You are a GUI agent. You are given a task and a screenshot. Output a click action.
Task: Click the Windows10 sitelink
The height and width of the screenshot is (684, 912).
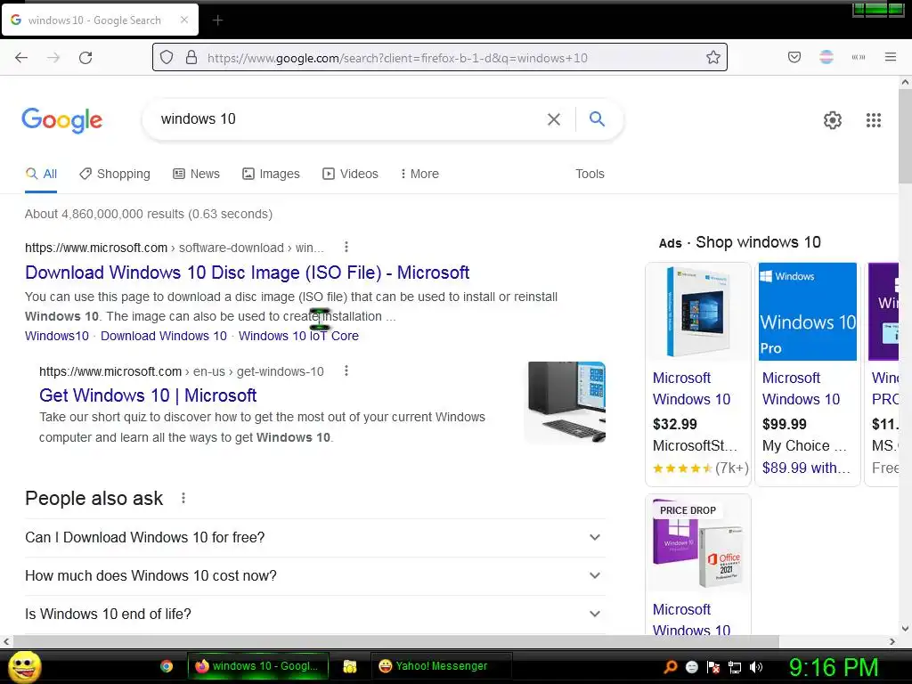(57, 336)
